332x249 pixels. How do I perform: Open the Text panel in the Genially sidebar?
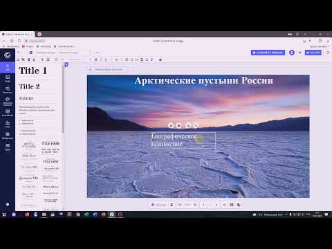[8, 67]
